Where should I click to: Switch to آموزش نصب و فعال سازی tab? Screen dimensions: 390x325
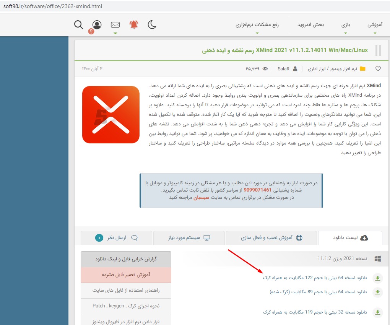pos(271,238)
